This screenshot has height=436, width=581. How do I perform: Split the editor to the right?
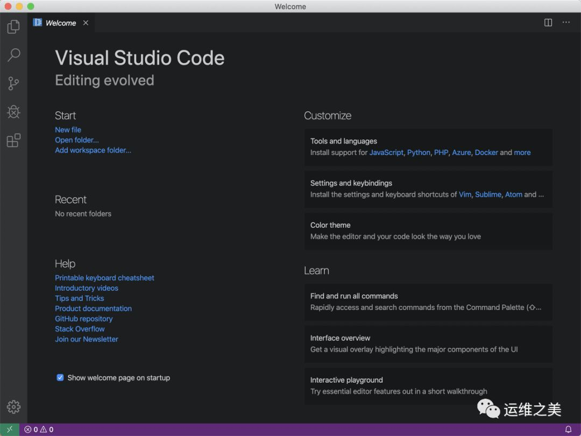(548, 23)
